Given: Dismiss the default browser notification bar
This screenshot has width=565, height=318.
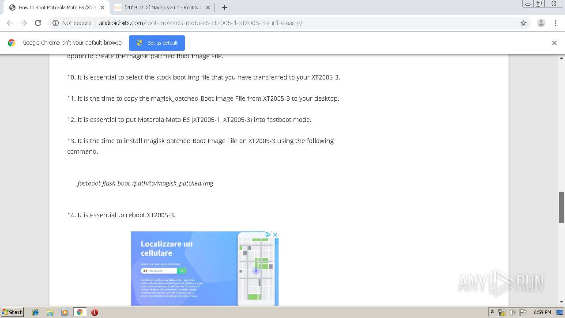Looking at the screenshot, I should 554,43.
